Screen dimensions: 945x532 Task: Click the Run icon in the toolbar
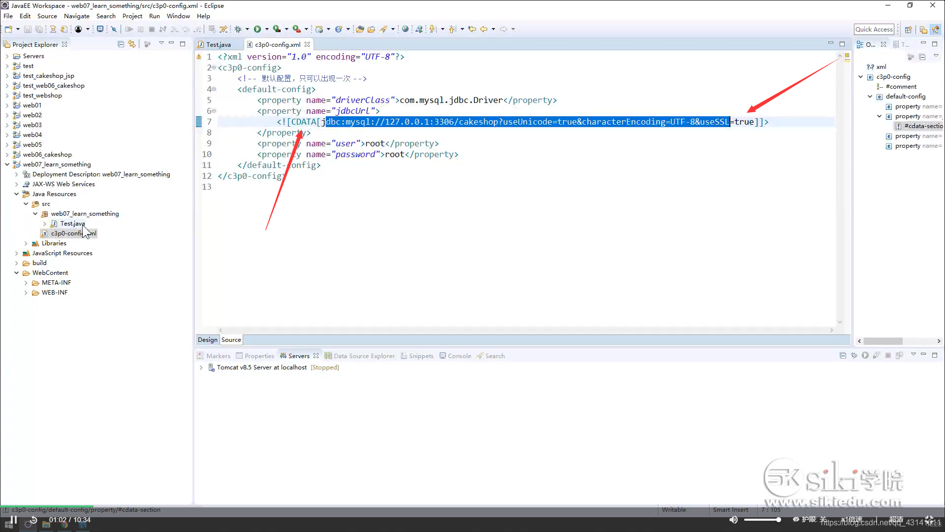click(x=258, y=29)
